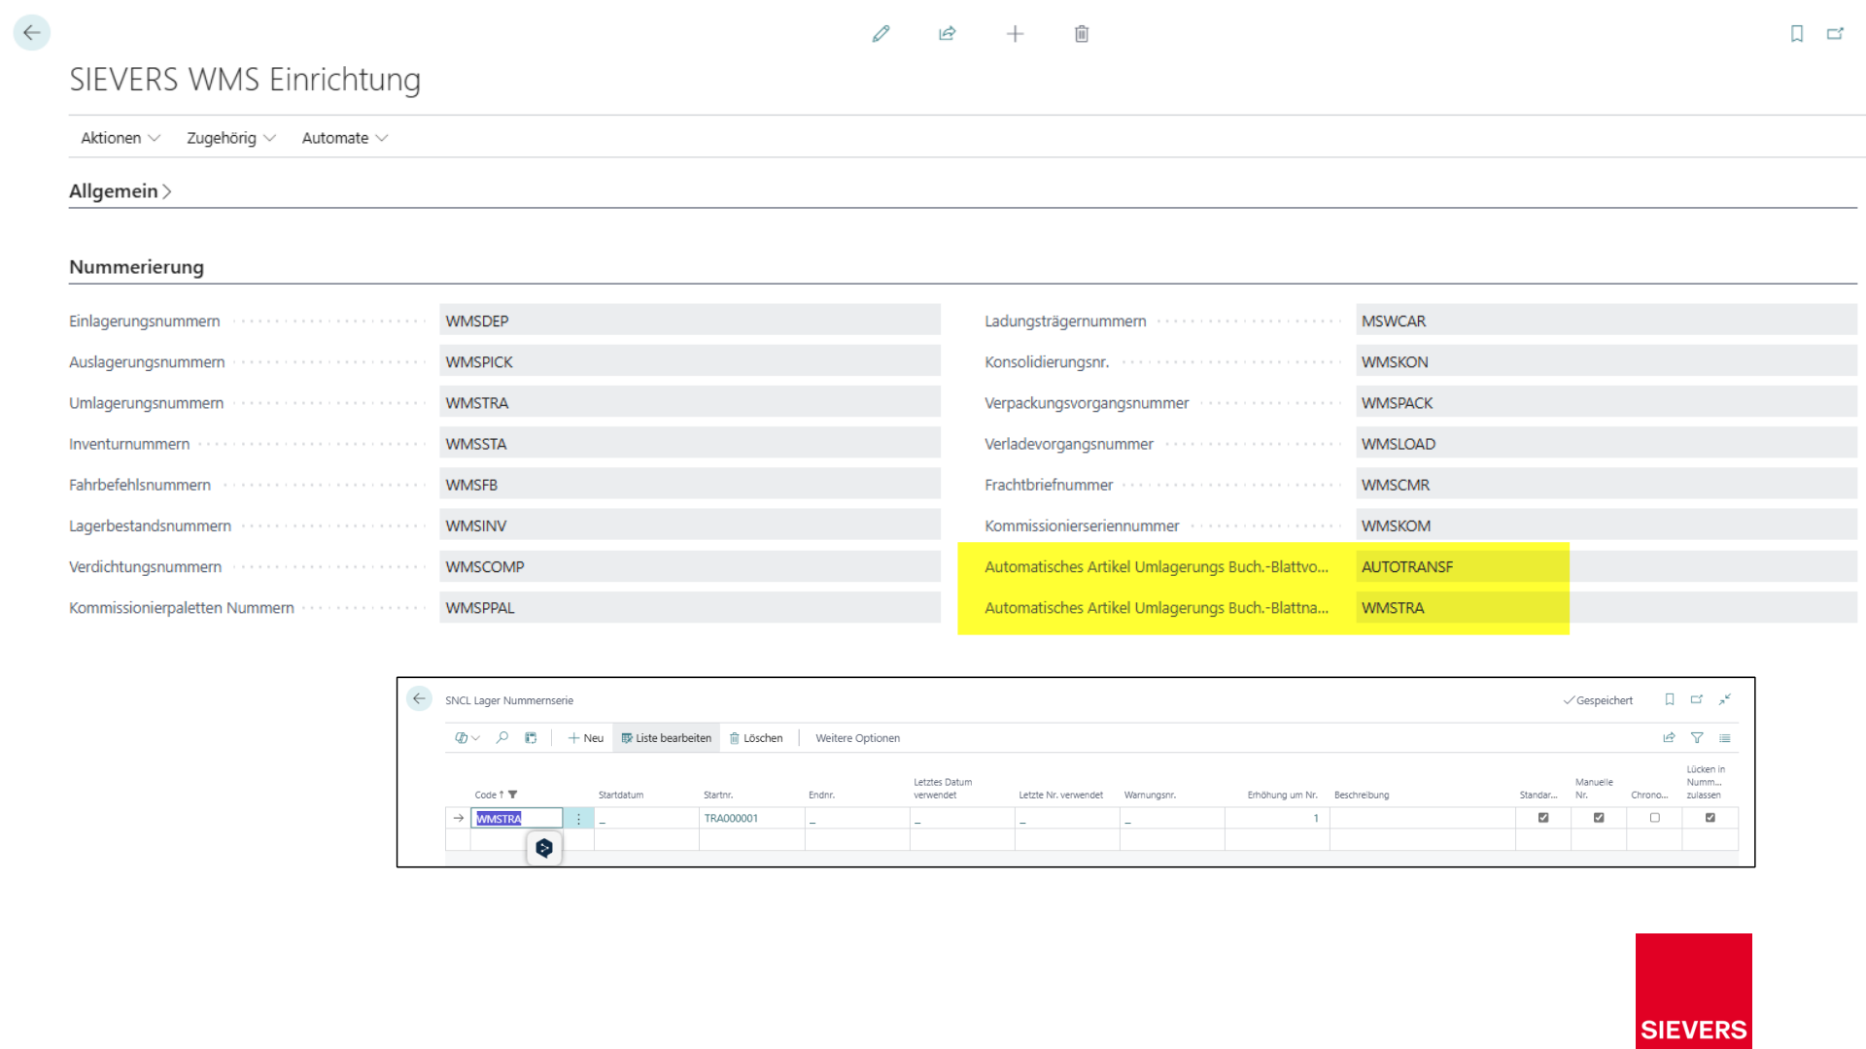The width and height of the screenshot is (1866, 1049).
Task: Click search icon in Nummernserie toolbar
Action: pyautogui.click(x=502, y=738)
